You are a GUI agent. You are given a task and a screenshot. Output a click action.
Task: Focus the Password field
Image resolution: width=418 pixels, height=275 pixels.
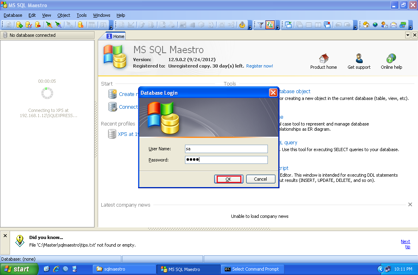226,160
